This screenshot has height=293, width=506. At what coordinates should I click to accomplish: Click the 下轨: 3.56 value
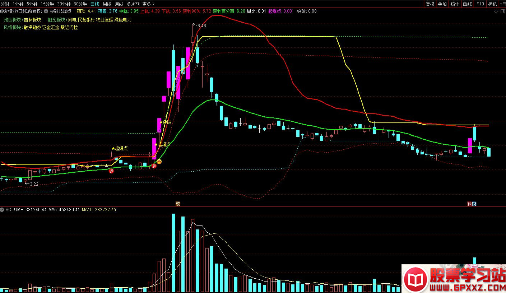coord(171,11)
